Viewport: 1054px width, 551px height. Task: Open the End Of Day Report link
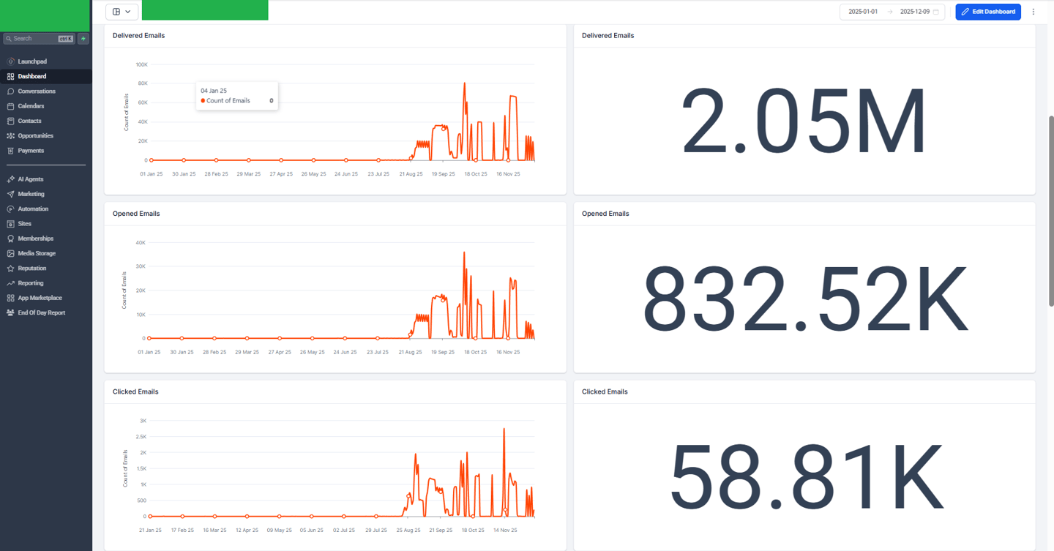tap(41, 312)
